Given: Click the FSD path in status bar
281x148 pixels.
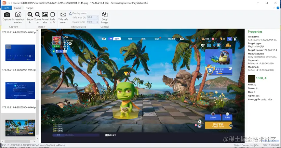Looking at the screenshot, I should click(33, 145).
